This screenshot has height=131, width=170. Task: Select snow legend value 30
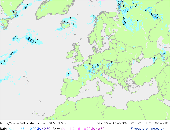pyautogui.click(x=93, y=129)
